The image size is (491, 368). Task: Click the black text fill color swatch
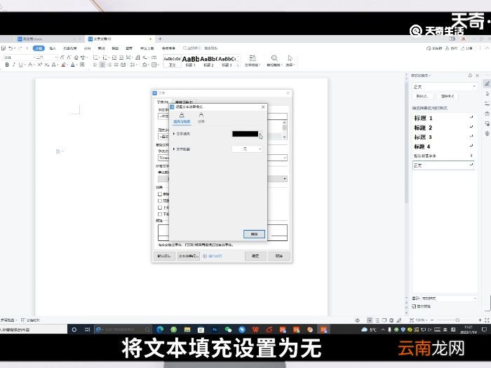245,134
